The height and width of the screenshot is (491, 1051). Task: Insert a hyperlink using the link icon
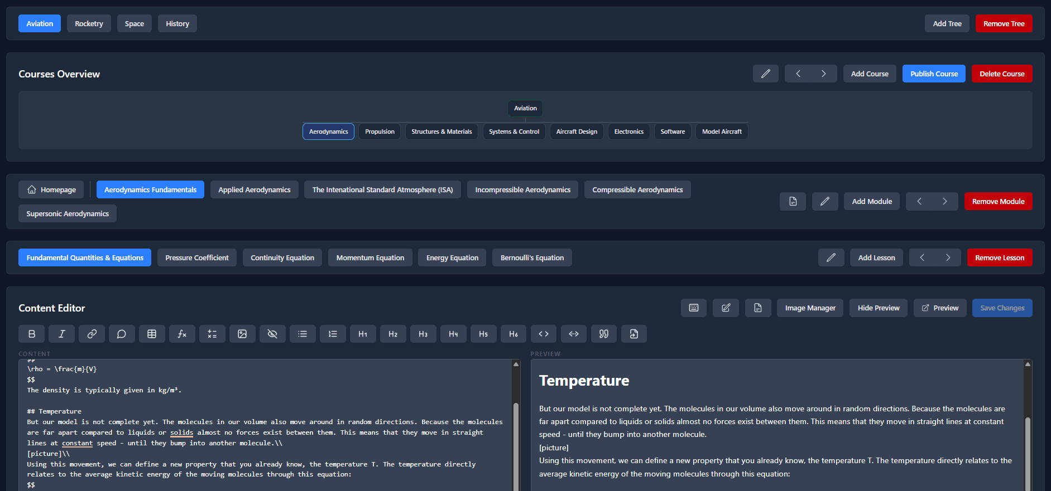tap(92, 334)
